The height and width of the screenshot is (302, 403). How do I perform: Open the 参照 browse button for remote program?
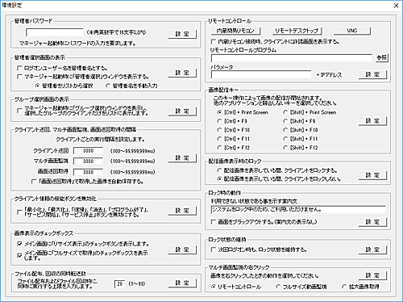(381, 57)
